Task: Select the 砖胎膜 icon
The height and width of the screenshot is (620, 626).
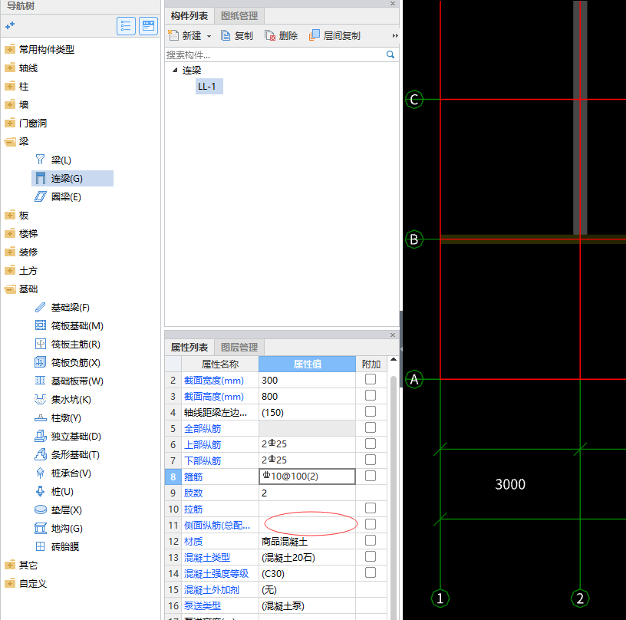Action: 41,546
